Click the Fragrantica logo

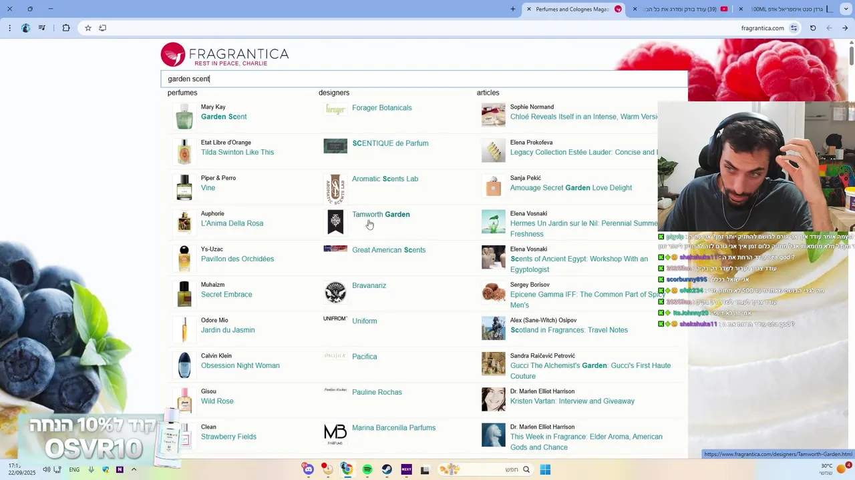[x=225, y=55]
